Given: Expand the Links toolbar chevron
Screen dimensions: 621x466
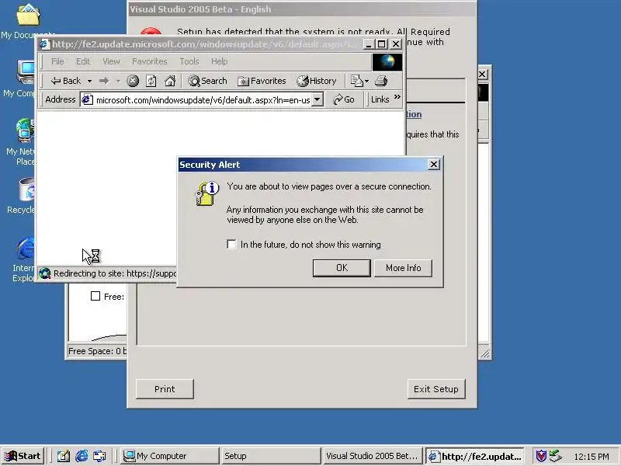Looking at the screenshot, I should [x=397, y=97].
